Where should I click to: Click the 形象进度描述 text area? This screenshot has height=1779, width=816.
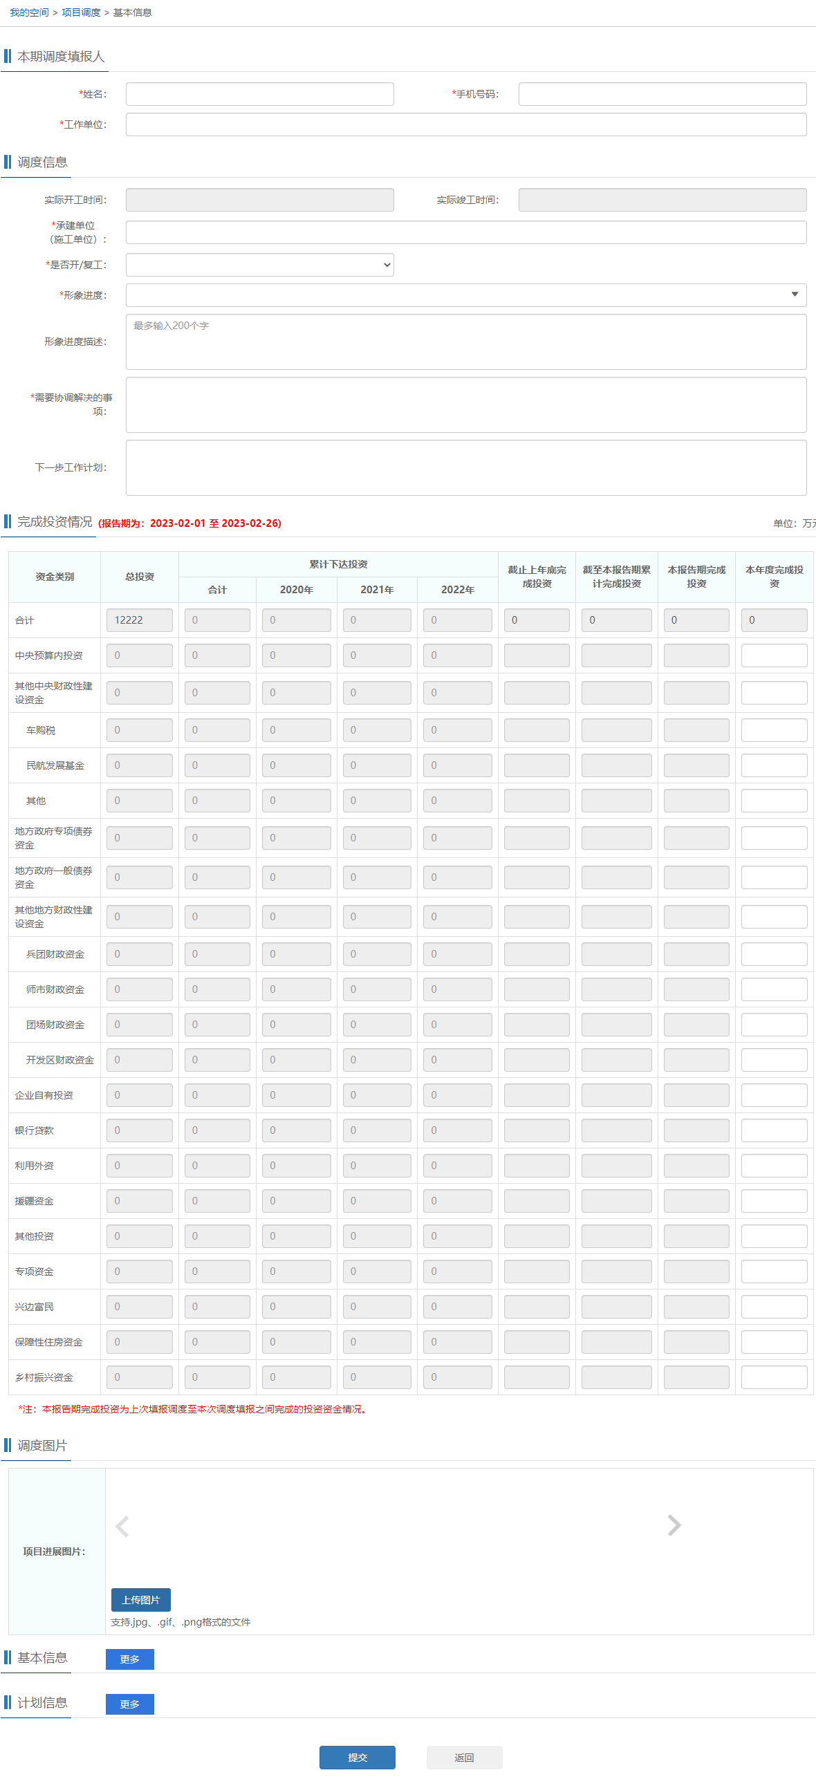pyautogui.click(x=465, y=342)
